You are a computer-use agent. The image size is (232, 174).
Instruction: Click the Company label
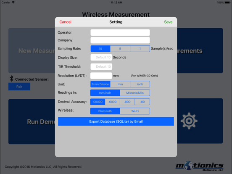click(x=66, y=40)
